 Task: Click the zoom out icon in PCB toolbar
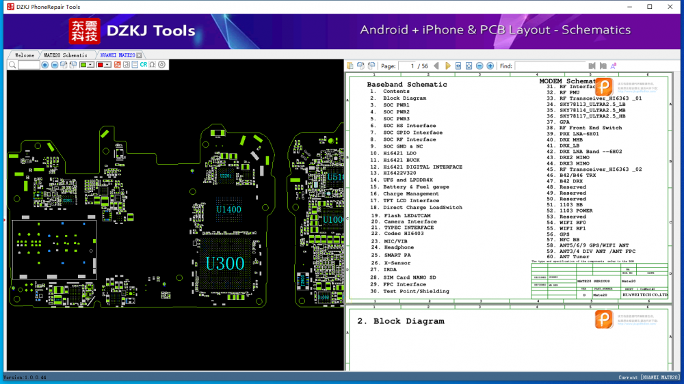pos(55,65)
